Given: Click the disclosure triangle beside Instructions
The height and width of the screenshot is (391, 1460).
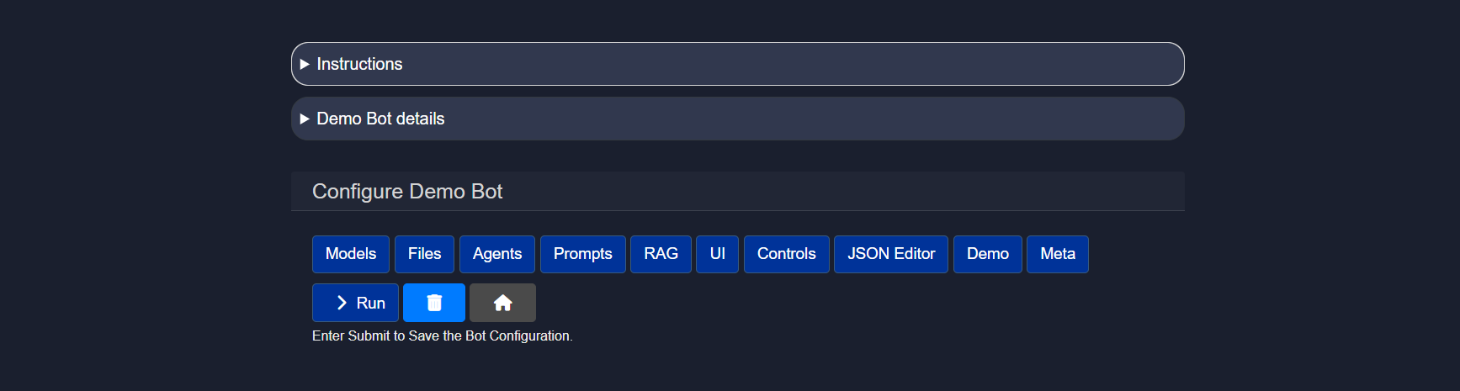Looking at the screenshot, I should pos(305,65).
